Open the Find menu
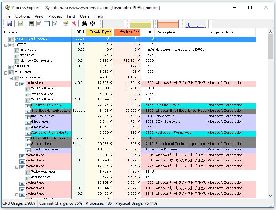The height and width of the screenshot is (210, 276). click(x=71, y=16)
